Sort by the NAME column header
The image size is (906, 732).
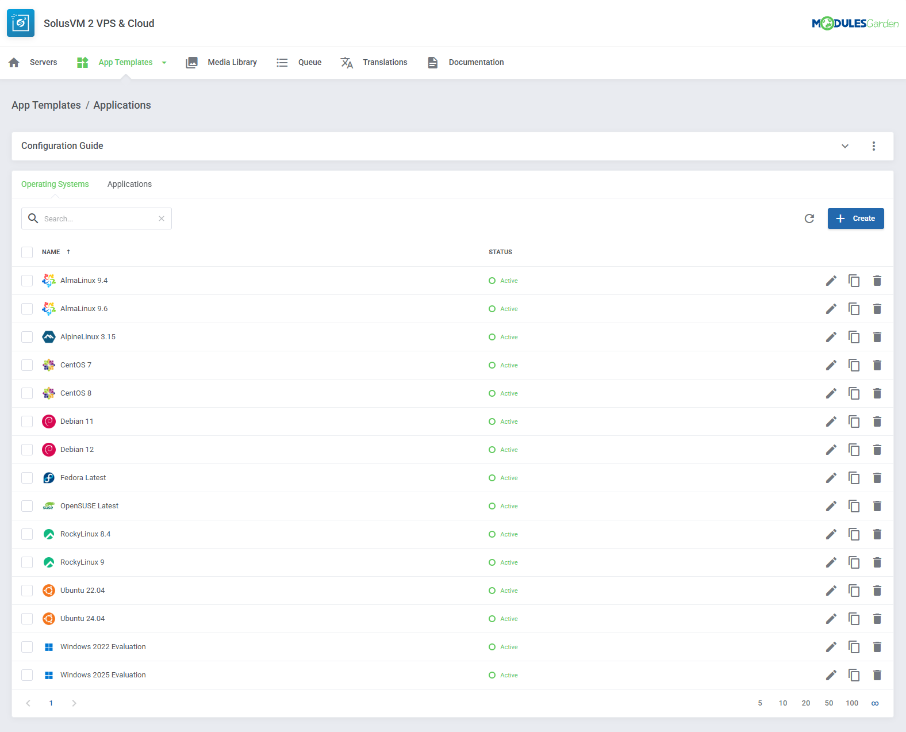[51, 252]
